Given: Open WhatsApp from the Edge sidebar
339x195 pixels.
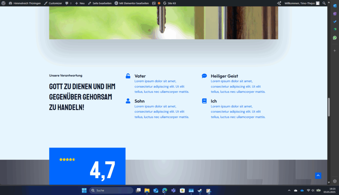Looking at the screenshot, I should coord(334,38).
